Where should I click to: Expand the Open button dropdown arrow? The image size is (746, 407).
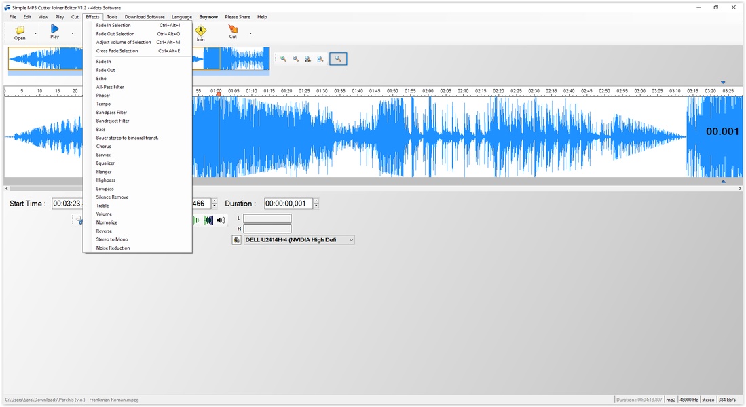35,33
